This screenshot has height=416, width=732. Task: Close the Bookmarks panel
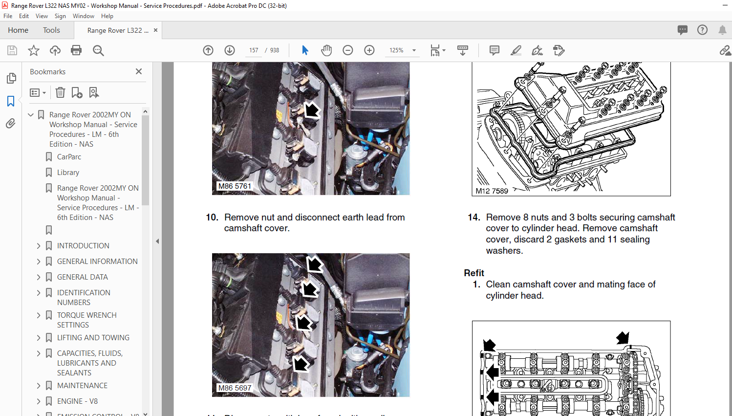pos(139,71)
